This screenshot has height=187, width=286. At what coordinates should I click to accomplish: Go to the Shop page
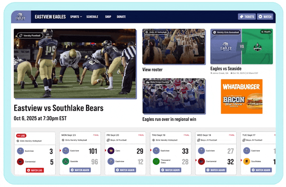tap(108, 17)
